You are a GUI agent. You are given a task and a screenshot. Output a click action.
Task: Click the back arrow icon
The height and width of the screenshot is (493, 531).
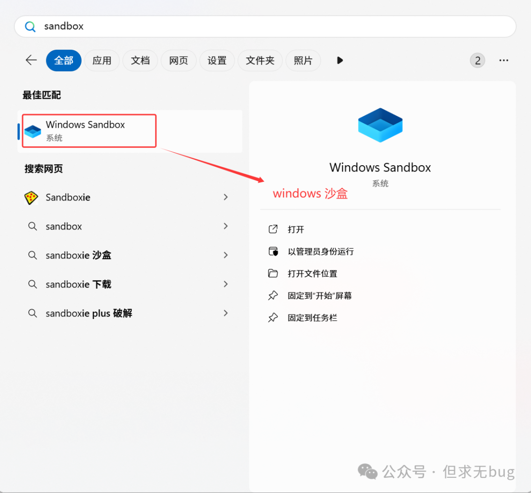point(31,60)
